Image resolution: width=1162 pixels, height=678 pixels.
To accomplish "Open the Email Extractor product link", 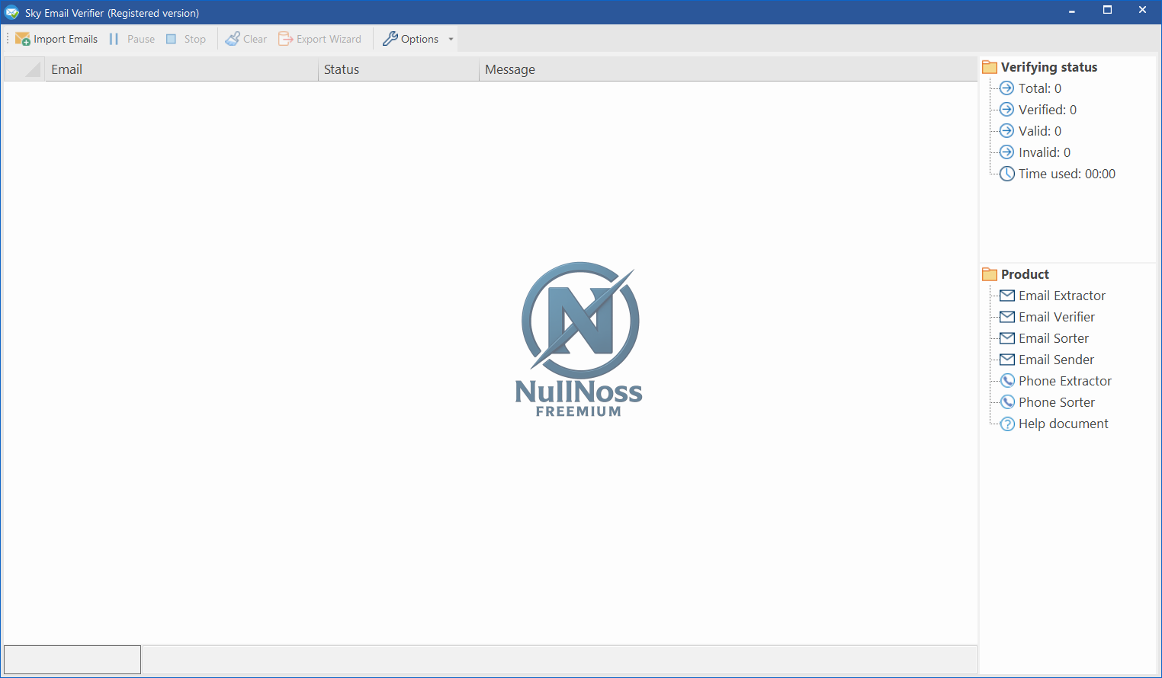I will (x=1062, y=296).
